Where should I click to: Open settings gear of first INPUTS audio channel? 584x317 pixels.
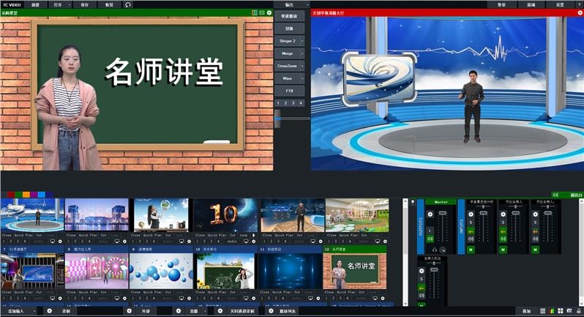tap(471, 215)
